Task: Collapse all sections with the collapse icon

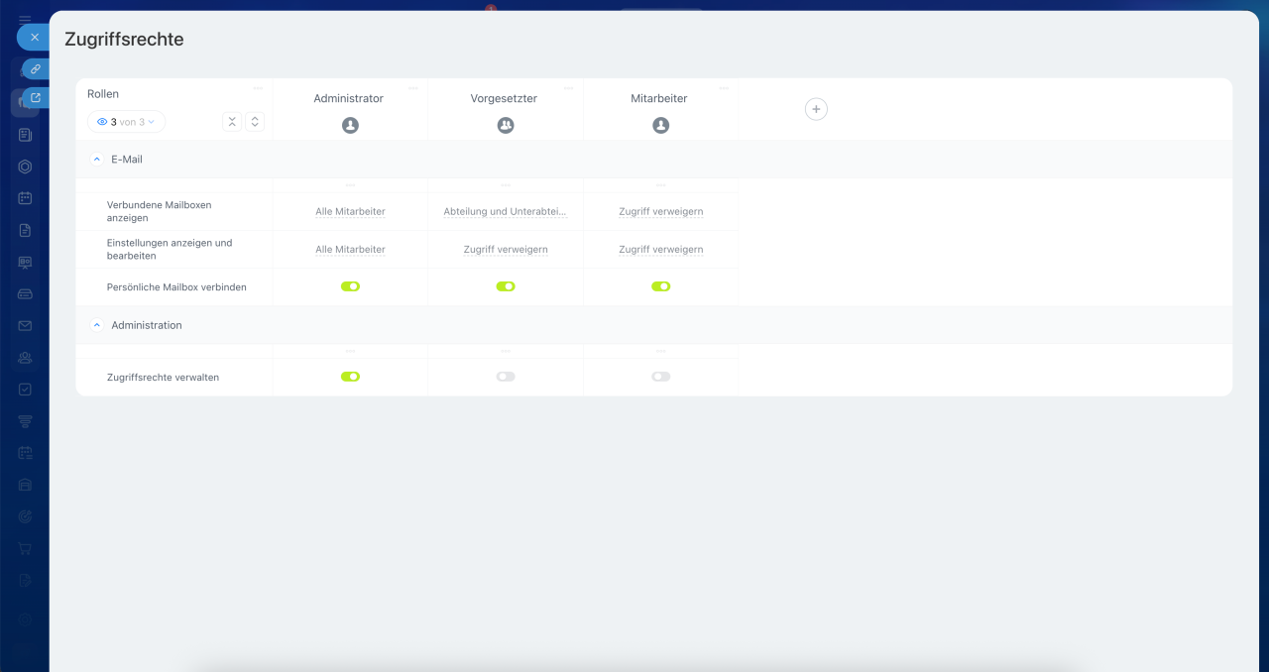Action: coord(232,122)
